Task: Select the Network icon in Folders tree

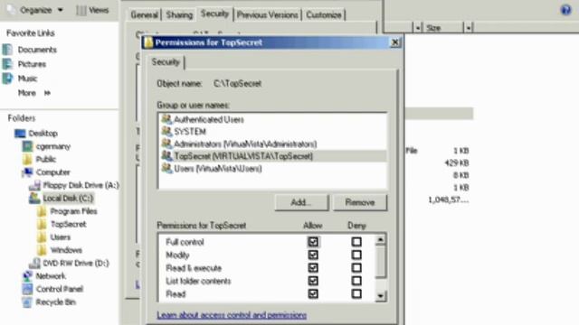Action: pyautogui.click(x=27, y=275)
